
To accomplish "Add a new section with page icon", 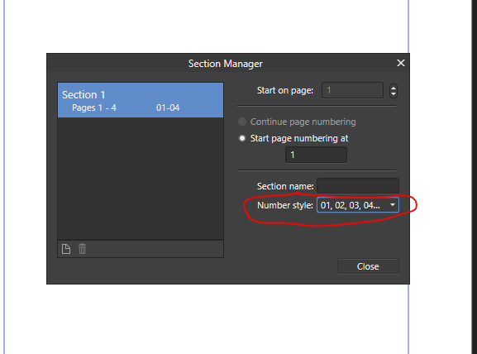I will 66,249.
